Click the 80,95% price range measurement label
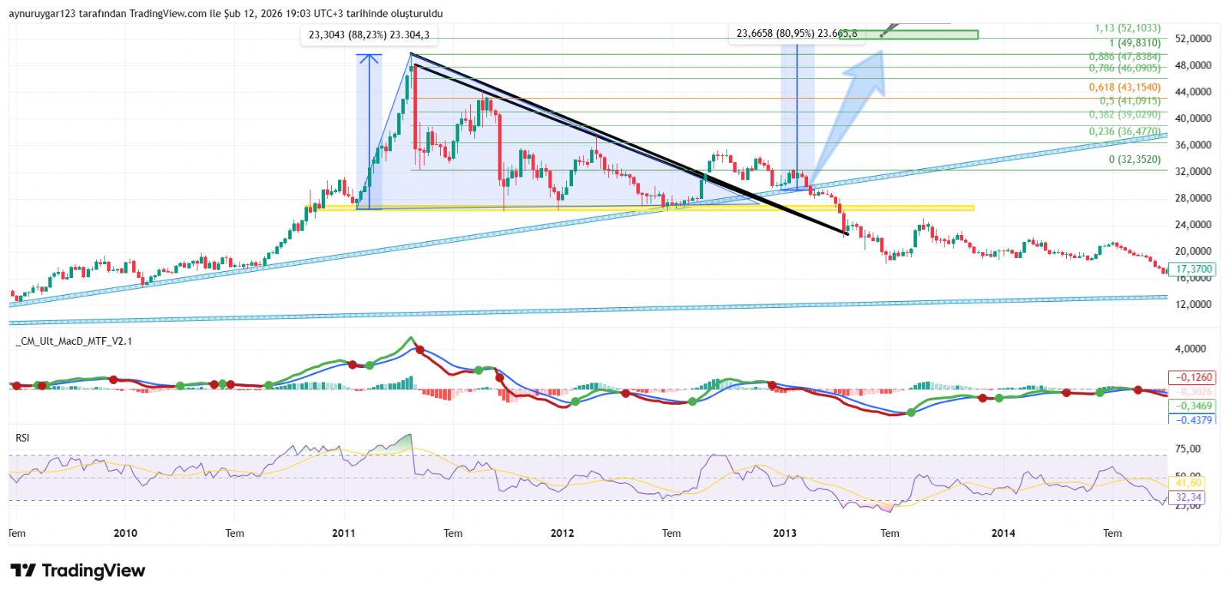Image resolution: width=1229 pixels, height=596 pixels. 796,33
